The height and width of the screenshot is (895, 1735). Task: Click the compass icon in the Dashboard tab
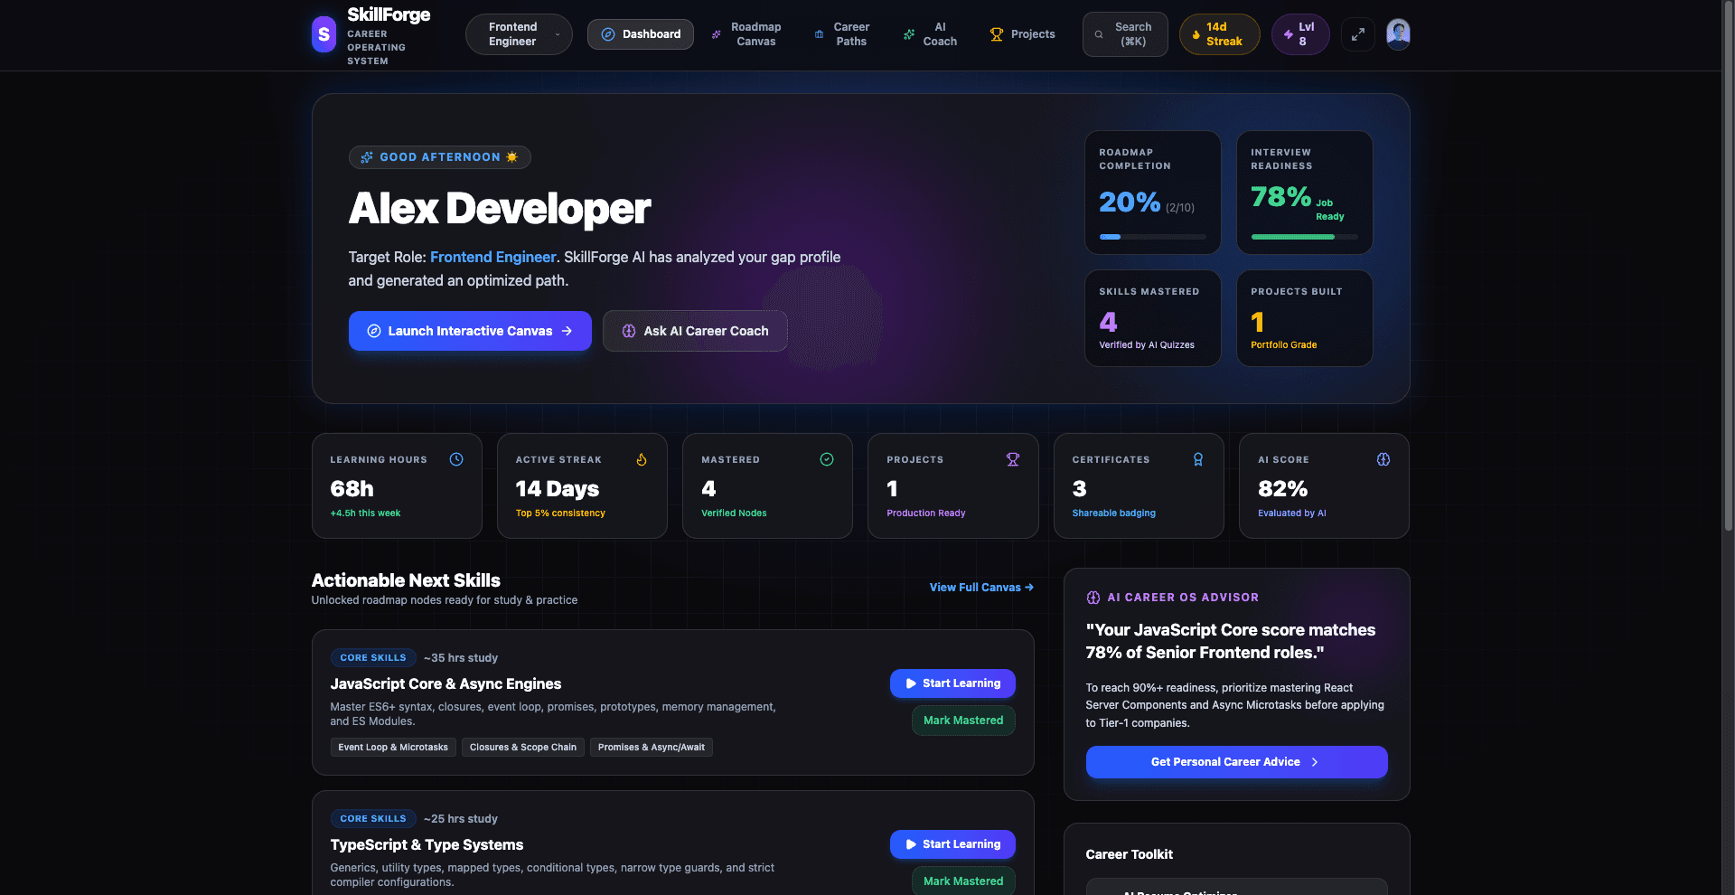(608, 34)
